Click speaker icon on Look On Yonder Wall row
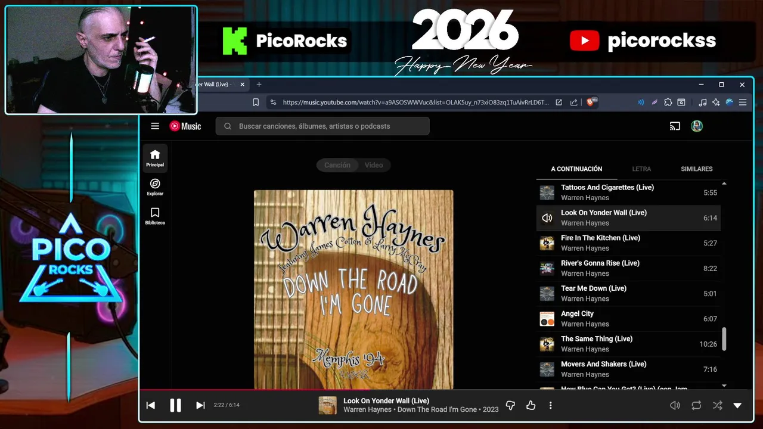The height and width of the screenshot is (429, 763). [547, 218]
